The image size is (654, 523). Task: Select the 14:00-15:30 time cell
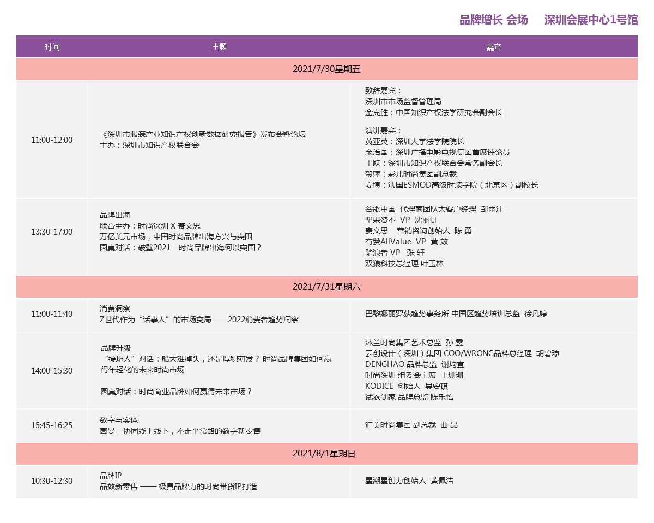click(52, 371)
